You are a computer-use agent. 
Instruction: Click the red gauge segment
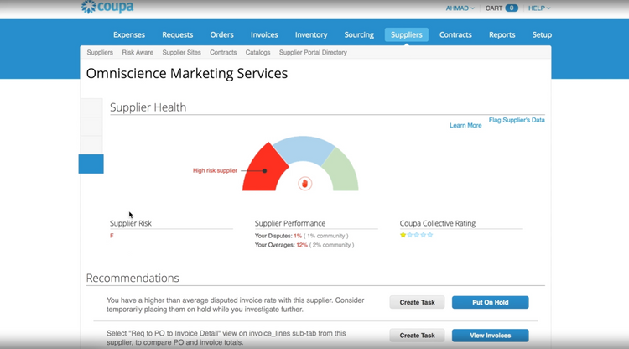pos(263,173)
